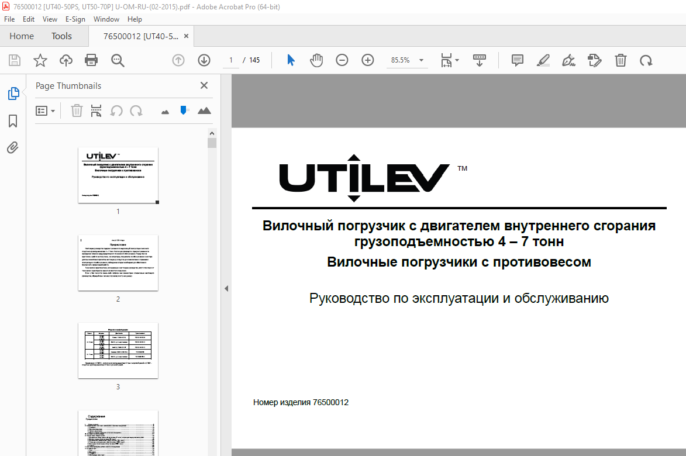Open the Edit PDF stamp tool
This screenshot has width=686, height=456.
594,60
